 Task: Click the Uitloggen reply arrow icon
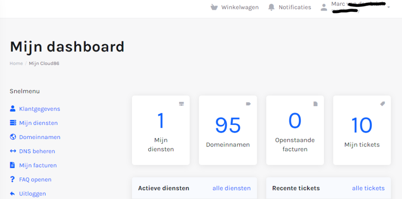click(12, 194)
